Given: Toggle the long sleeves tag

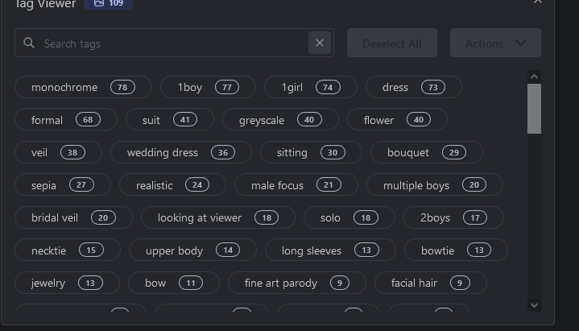Looking at the screenshot, I should click(x=329, y=250).
